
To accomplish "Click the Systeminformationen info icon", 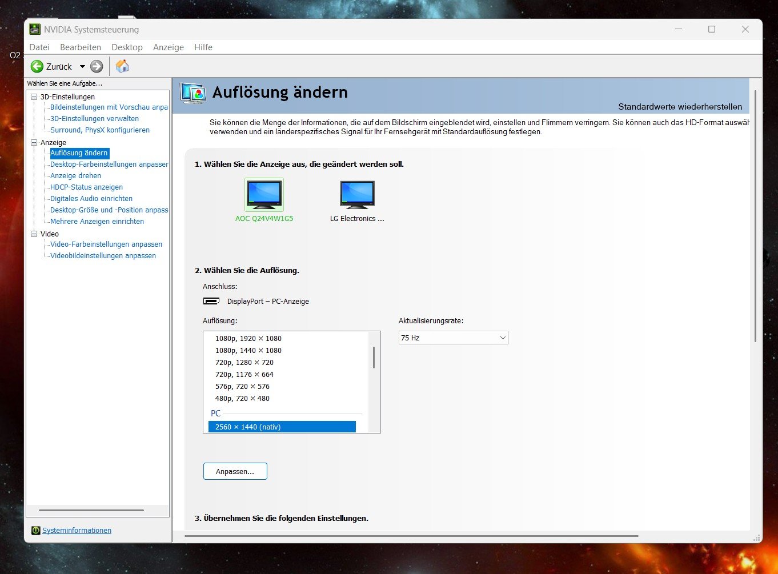I will point(36,531).
